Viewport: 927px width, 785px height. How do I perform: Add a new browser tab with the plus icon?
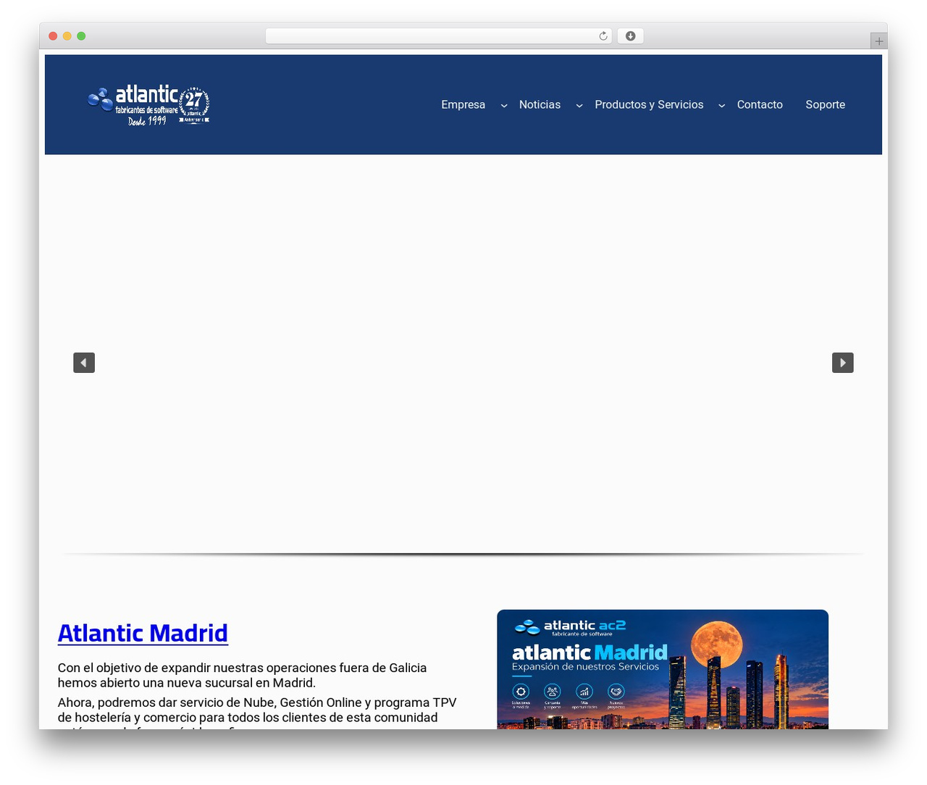(879, 41)
